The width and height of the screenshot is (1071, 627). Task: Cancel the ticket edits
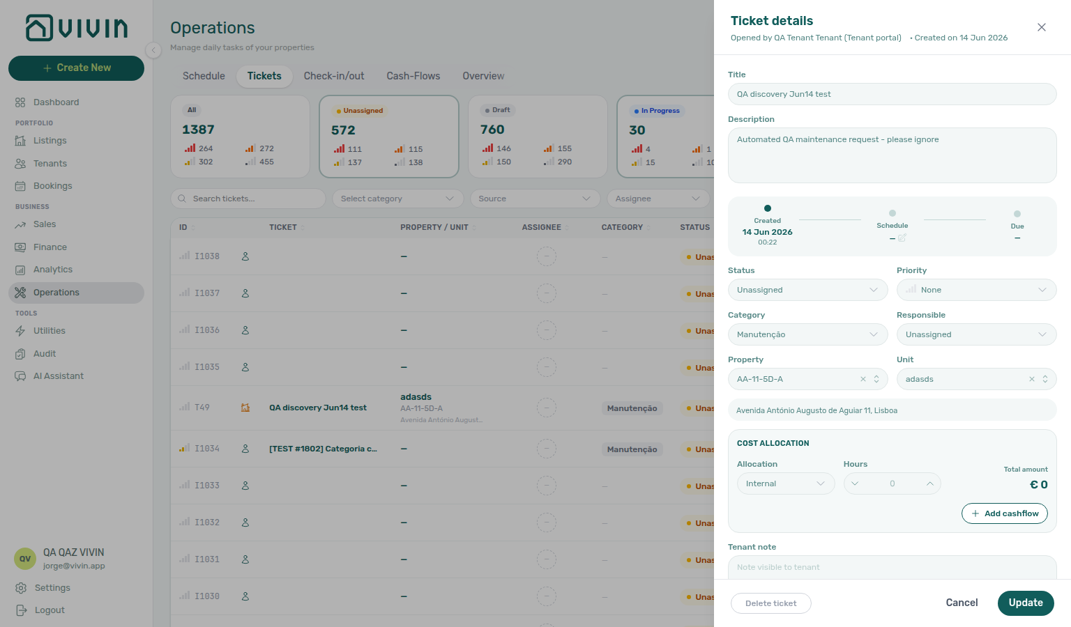[x=962, y=603]
